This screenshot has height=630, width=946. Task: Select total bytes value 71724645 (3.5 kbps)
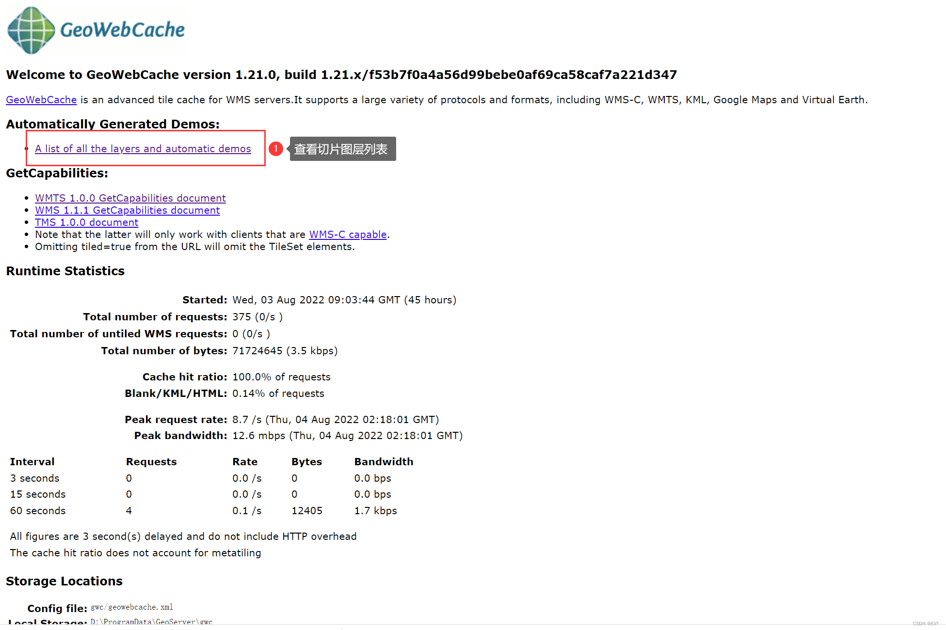[285, 351]
